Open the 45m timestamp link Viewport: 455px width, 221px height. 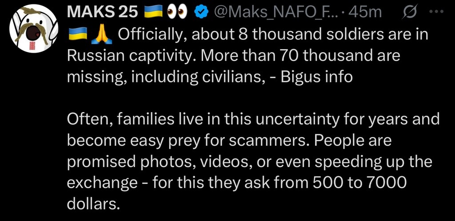coord(365,12)
